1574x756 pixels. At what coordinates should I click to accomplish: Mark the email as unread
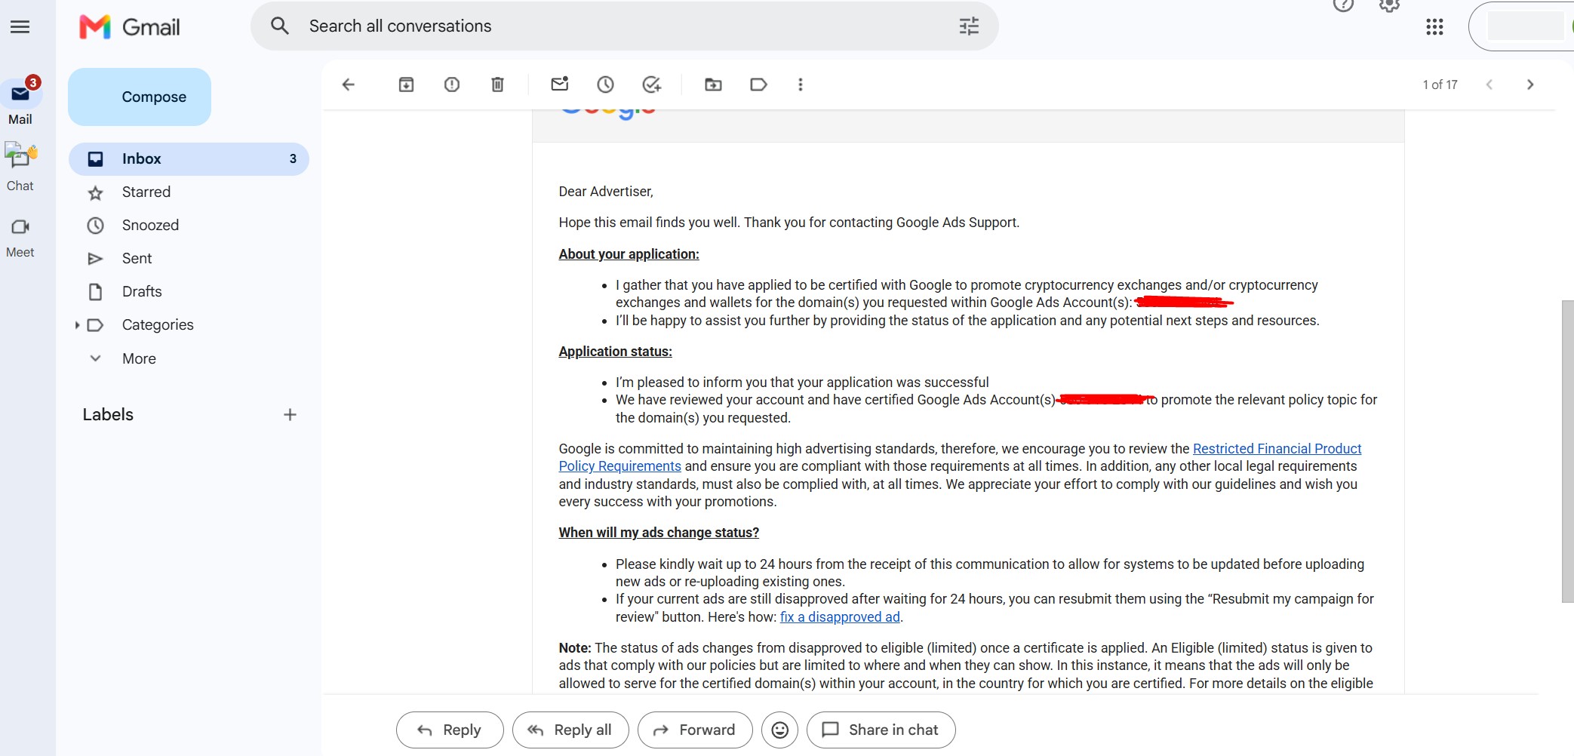pyautogui.click(x=560, y=85)
